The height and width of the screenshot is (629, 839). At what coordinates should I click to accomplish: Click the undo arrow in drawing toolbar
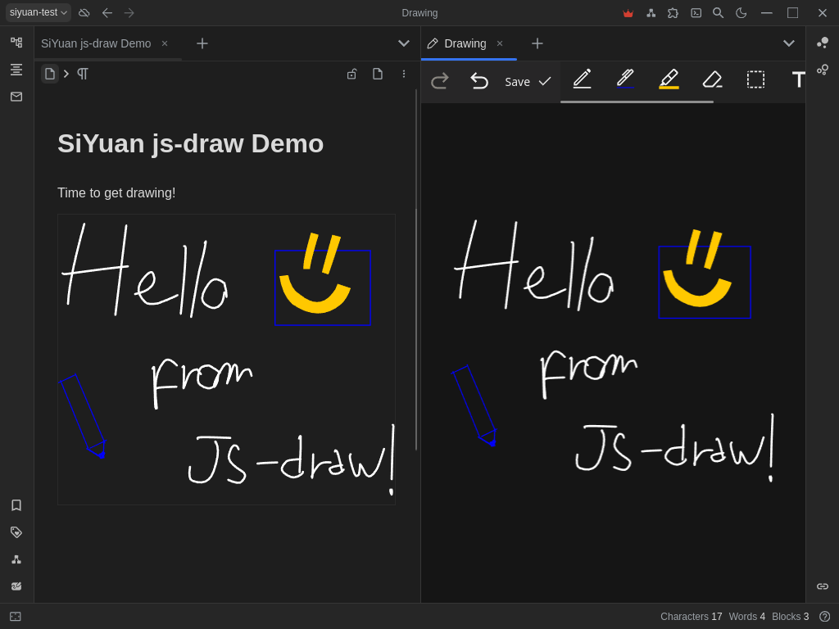tap(479, 80)
